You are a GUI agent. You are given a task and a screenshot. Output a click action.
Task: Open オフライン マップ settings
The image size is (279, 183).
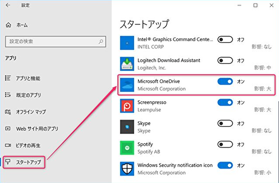coord(31,112)
